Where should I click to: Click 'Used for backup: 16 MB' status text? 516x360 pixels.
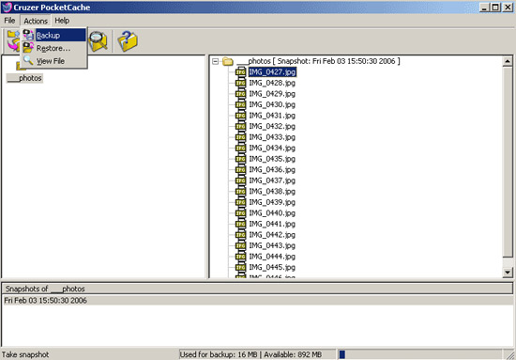pos(219,354)
